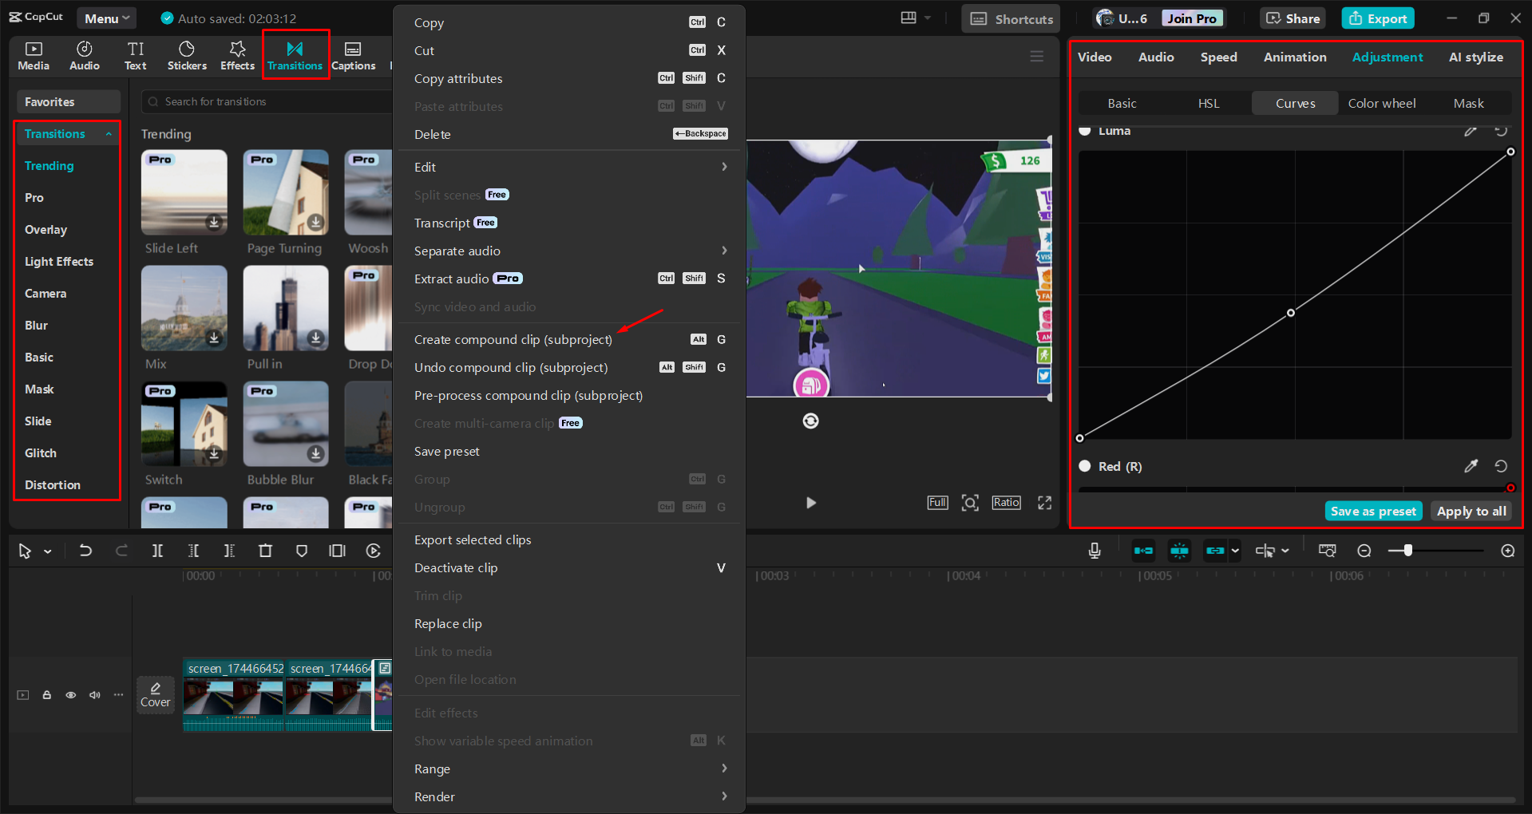Expand the selection tool dropdown arrow
The width and height of the screenshot is (1532, 814).
(48, 551)
